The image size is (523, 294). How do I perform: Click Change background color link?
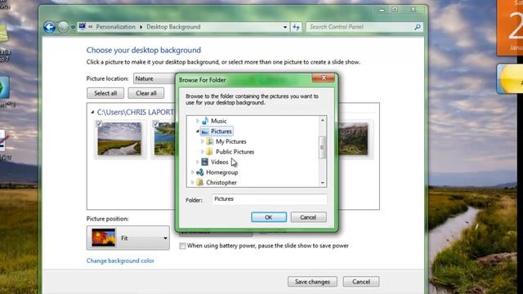click(120, 261)
